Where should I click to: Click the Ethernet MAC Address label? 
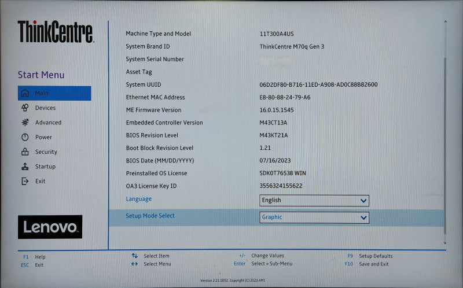point(155,97)
